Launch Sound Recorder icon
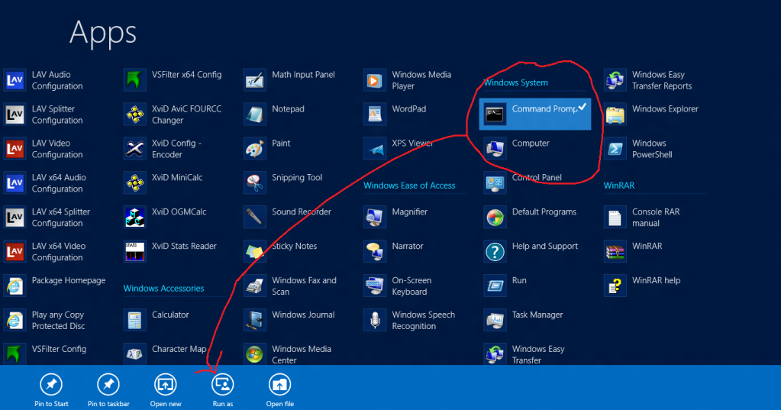The width and height of the screenshot is (781, 410). (254, 218)
